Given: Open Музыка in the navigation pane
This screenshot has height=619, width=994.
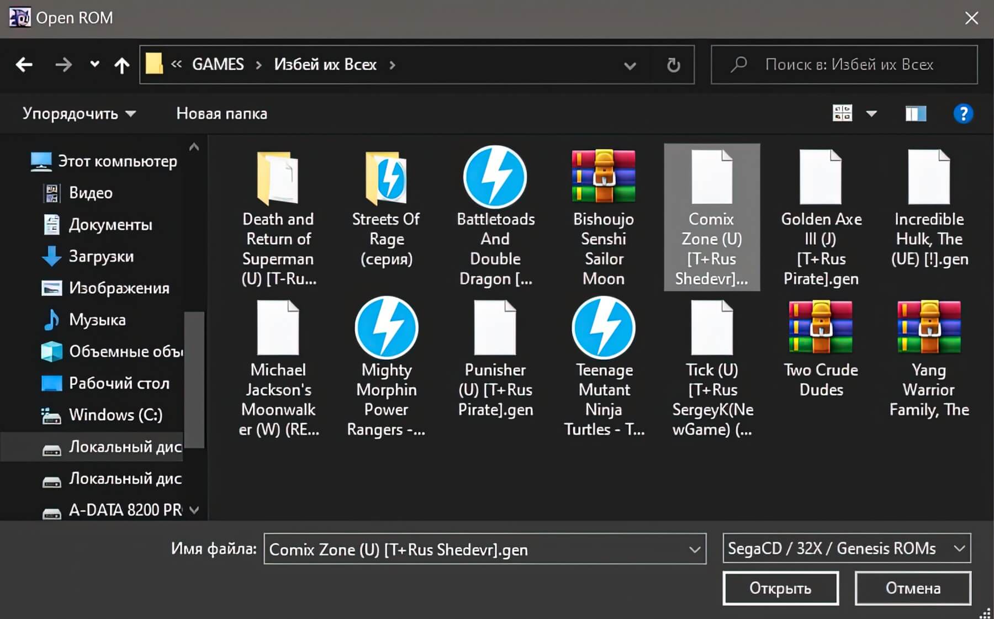Looking at the screenshot, I should 84,320.
